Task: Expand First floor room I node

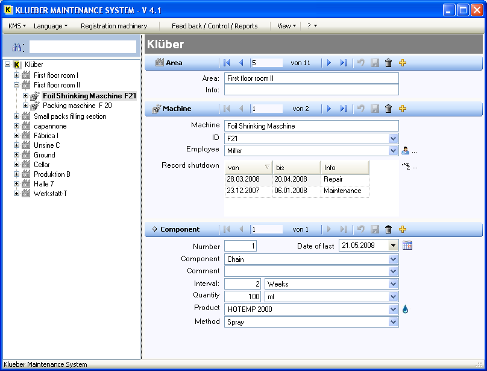Action: (17, 75)
